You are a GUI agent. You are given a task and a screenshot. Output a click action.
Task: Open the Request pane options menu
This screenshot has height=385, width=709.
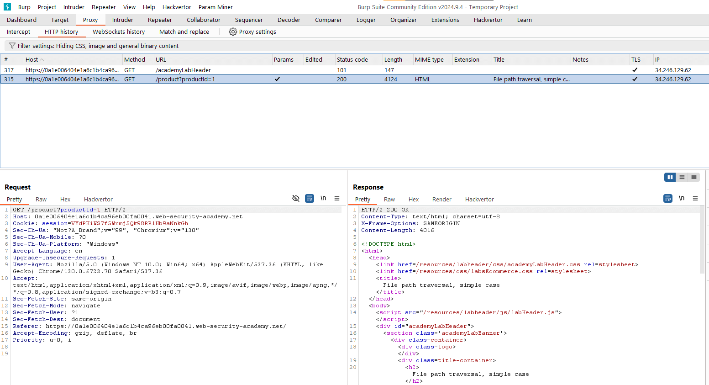pos(337,198)
